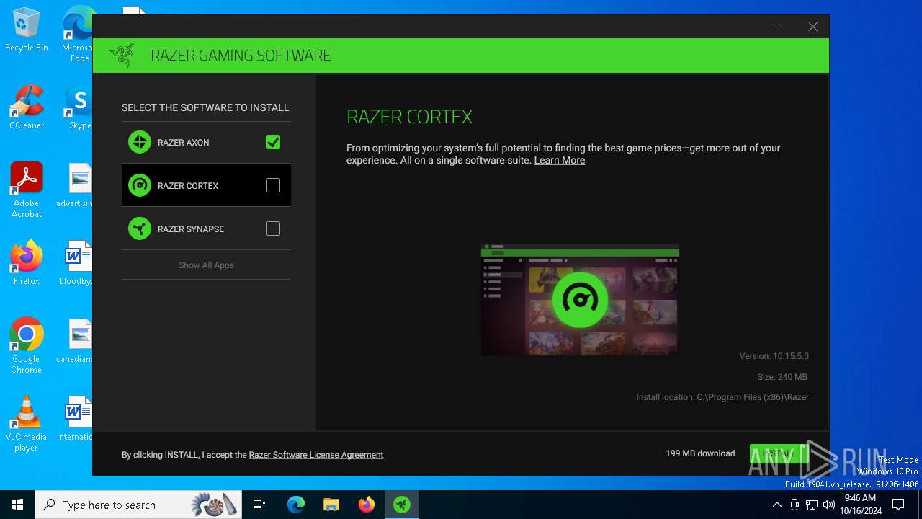Check the Razer Axon checkbox
Screen dimensions: 922x519
273,142
